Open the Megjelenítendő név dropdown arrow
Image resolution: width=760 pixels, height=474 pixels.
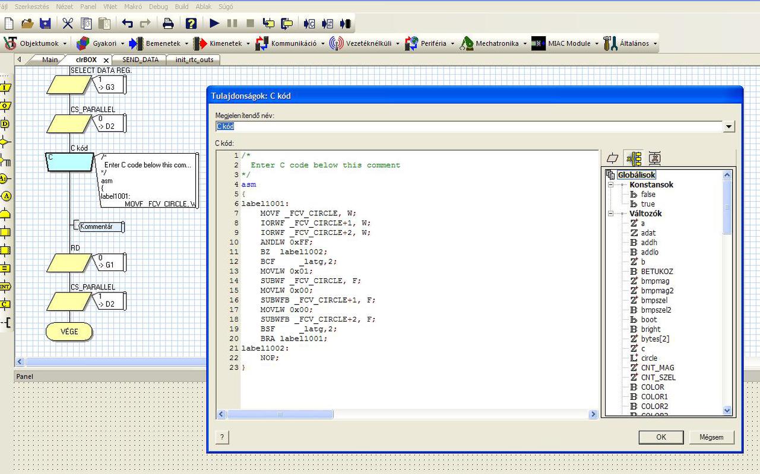tap(729, 126)
